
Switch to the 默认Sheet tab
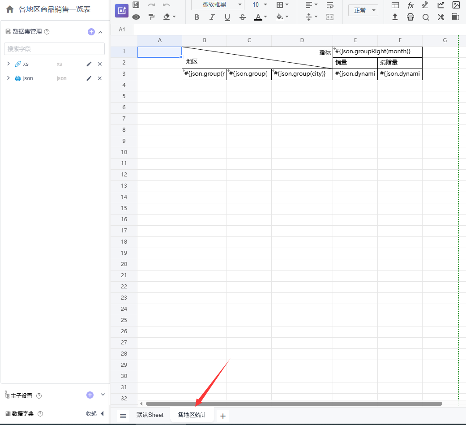[150, 415]
